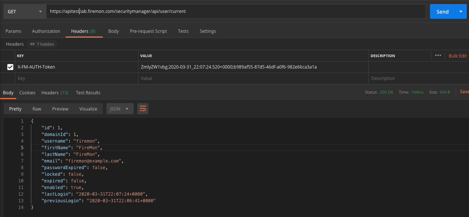This screenshot has width=469, height=217.
Task: Click the request URL field
Action: [236, 11]
